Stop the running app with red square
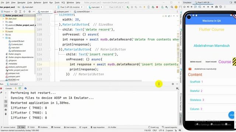Viewport: 236px width, 132px height. (x=157, y=7)
